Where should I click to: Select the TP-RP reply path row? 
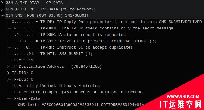pos(107,22)
